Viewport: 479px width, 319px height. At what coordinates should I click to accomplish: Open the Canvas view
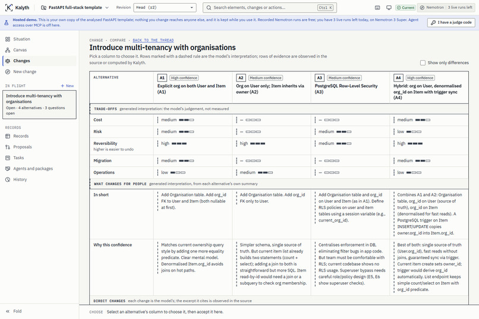[x=39, y=50]
